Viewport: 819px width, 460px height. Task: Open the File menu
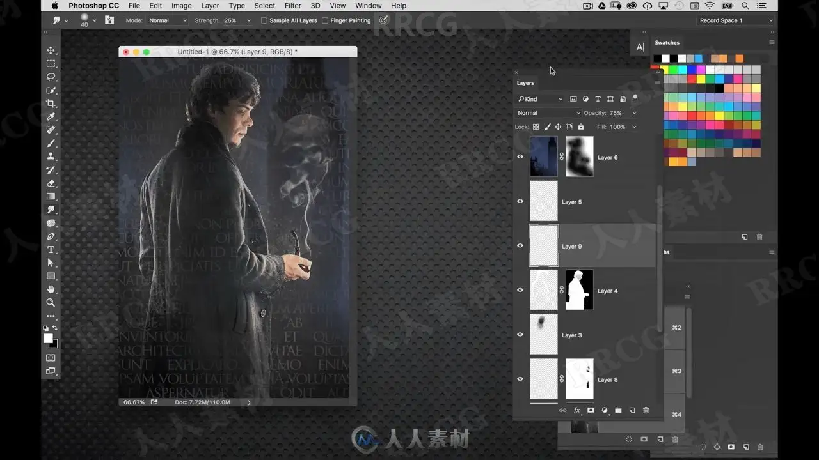click(134, 6)
